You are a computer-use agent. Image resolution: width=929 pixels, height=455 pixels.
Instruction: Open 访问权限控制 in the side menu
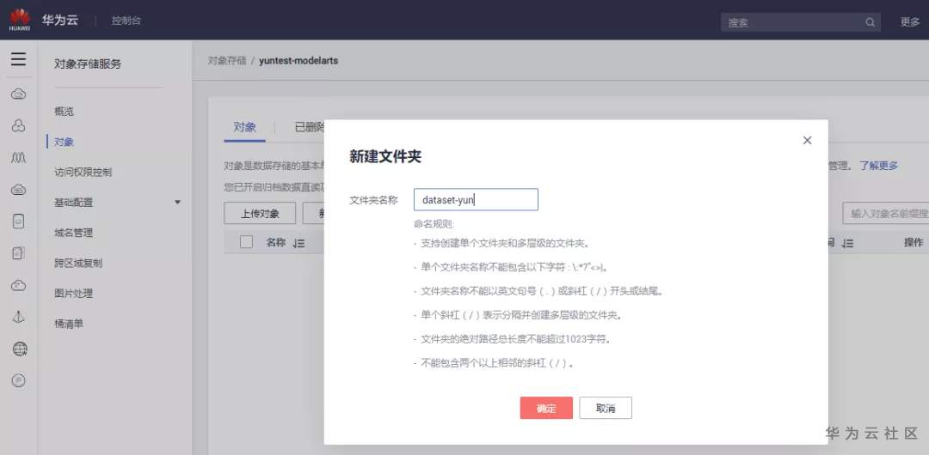click(x=83, y=173)
